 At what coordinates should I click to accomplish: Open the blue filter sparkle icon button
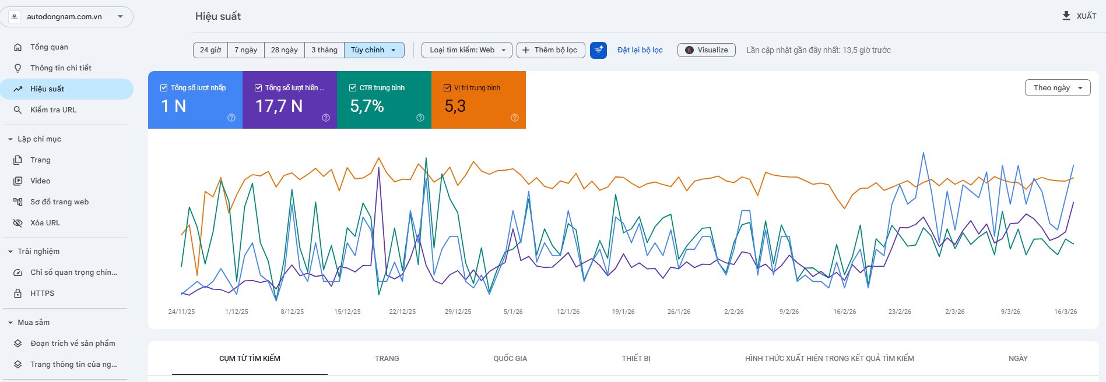click(x=598, y=50)
